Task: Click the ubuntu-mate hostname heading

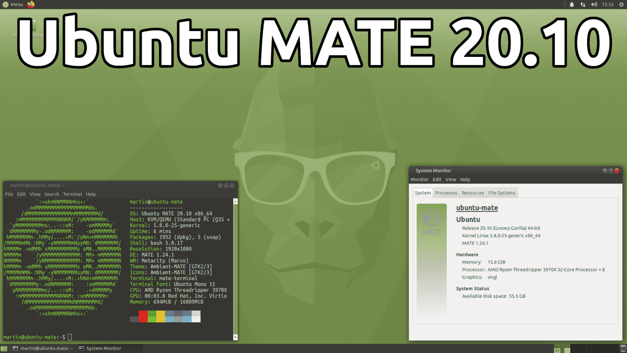Action: [477, 208]
